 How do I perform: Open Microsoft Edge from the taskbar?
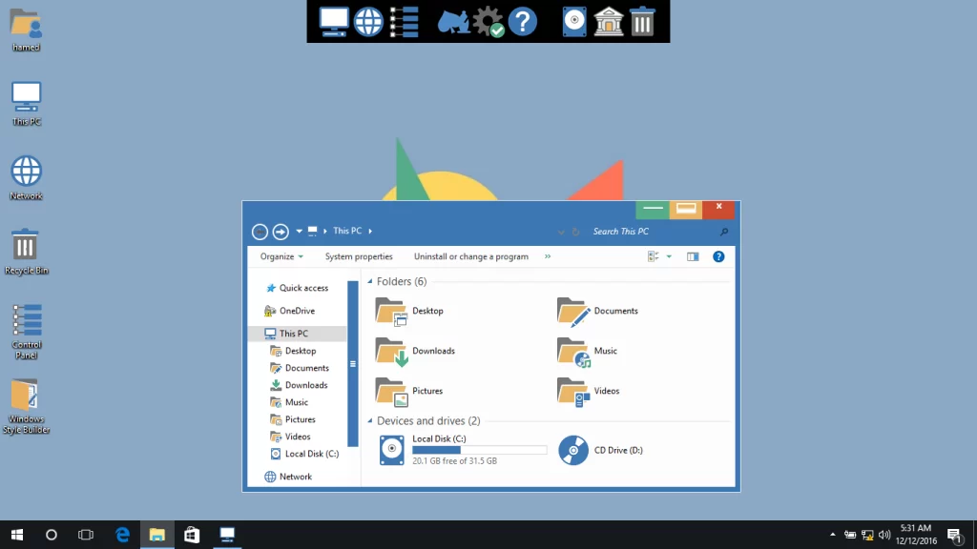[123, 535]
